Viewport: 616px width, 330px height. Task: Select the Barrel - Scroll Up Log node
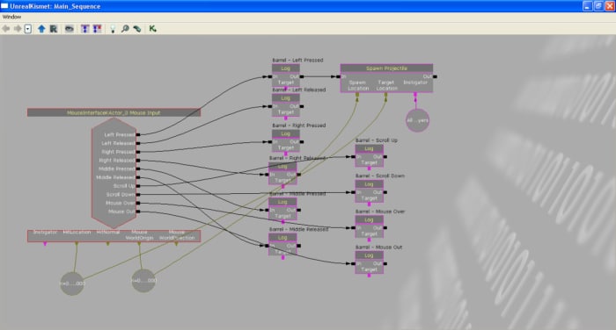pyautogui.click(x=369, y=154)
